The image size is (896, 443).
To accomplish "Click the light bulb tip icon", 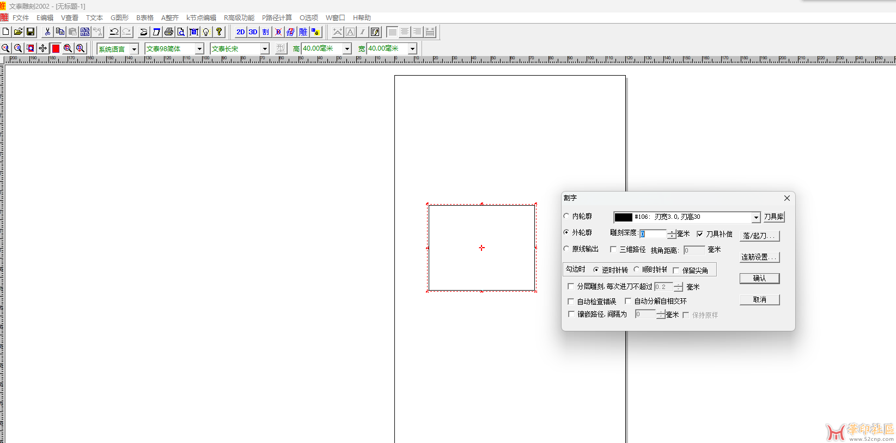I will click(206, 32).
